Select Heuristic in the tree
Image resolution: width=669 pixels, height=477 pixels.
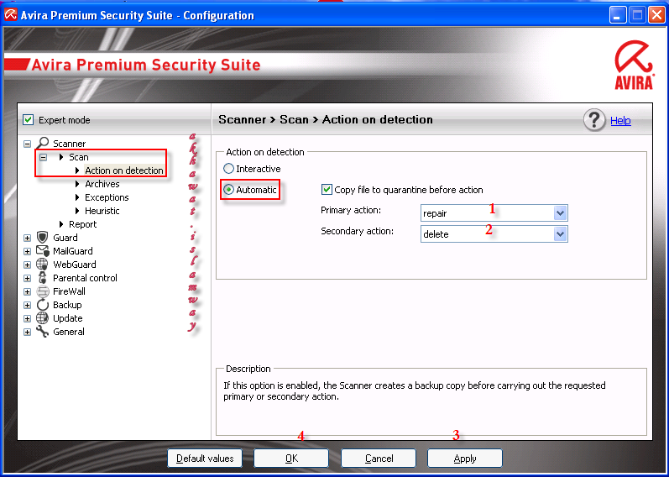pyautogui.click(x=102, y=211)
